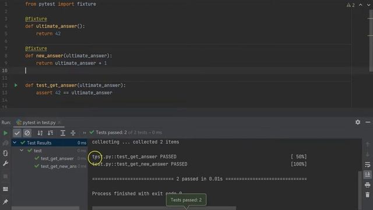Click 'collecting ... collected 2 items' line
This screenshot has width=373, height=210.
coord(136,142)
